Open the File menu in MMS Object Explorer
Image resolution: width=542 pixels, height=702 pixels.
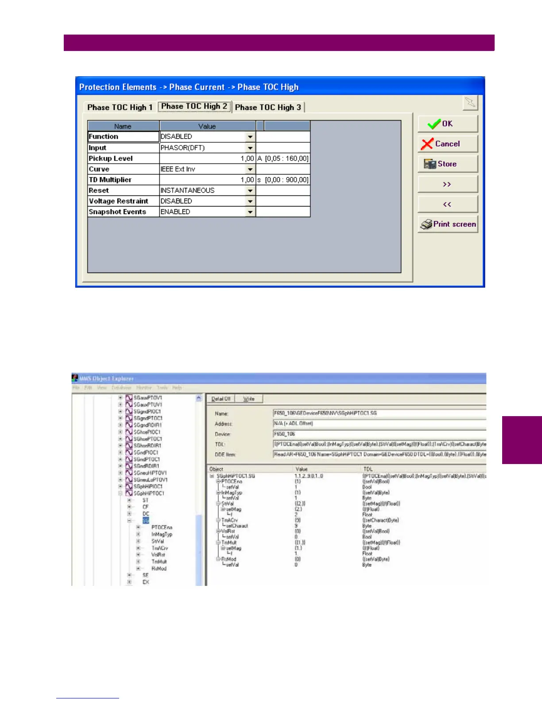(76, 388)
